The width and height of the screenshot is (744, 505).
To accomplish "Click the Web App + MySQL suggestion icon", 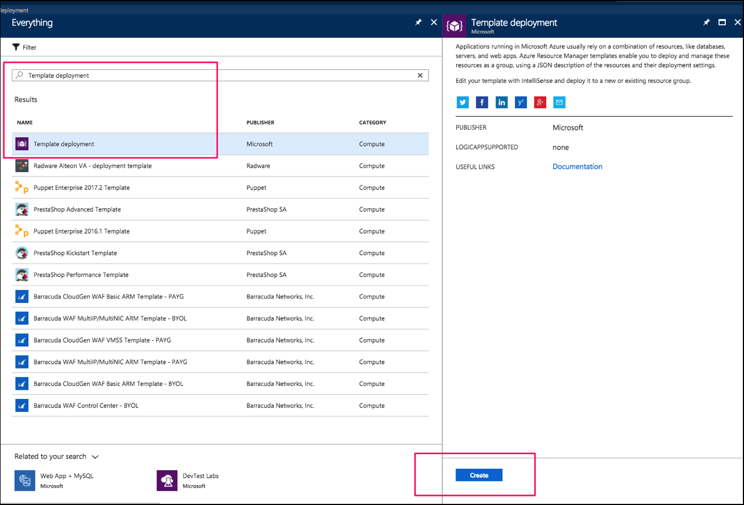I will coord(24,480).
